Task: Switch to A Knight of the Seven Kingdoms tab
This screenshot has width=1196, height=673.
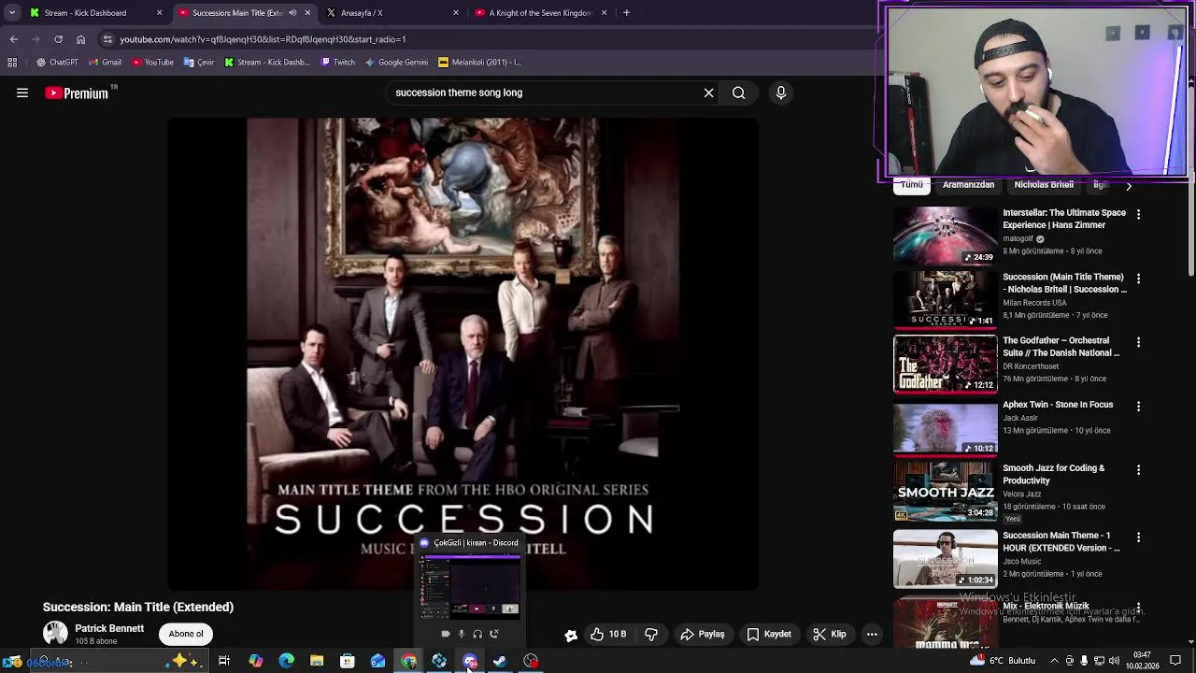Action: point(540,13)
